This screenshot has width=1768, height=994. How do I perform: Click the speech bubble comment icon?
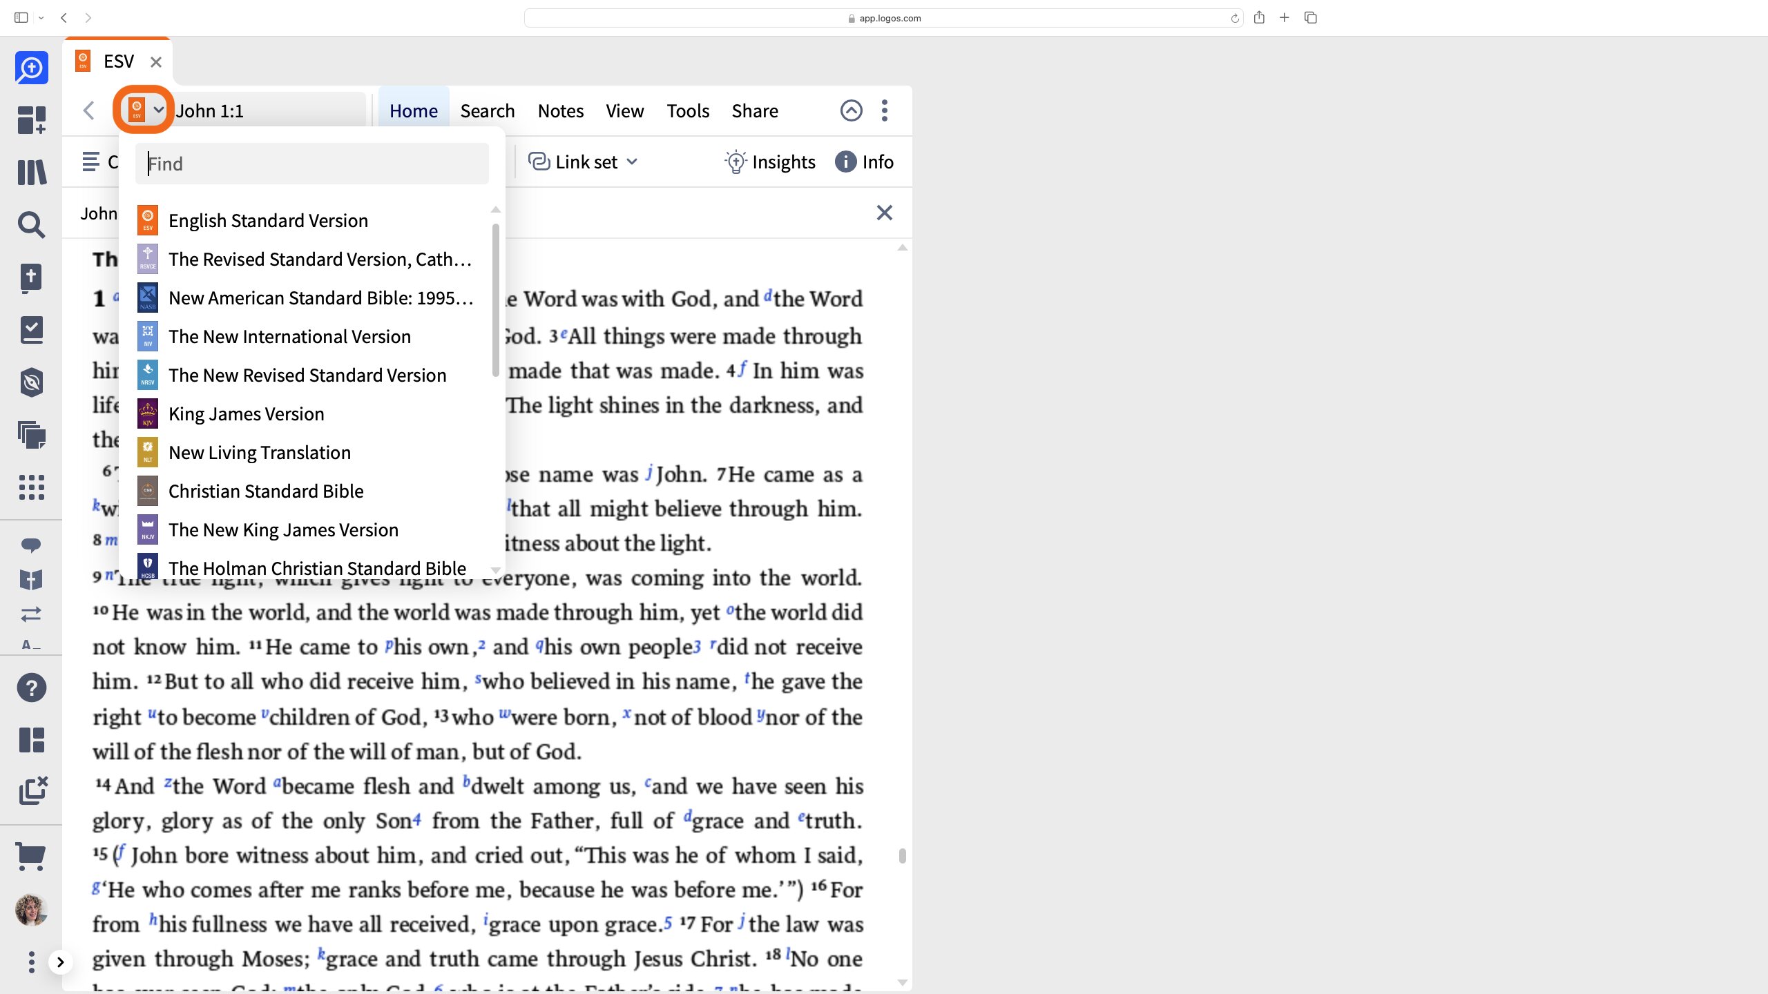pyautogui.click(x=31, y=545)
